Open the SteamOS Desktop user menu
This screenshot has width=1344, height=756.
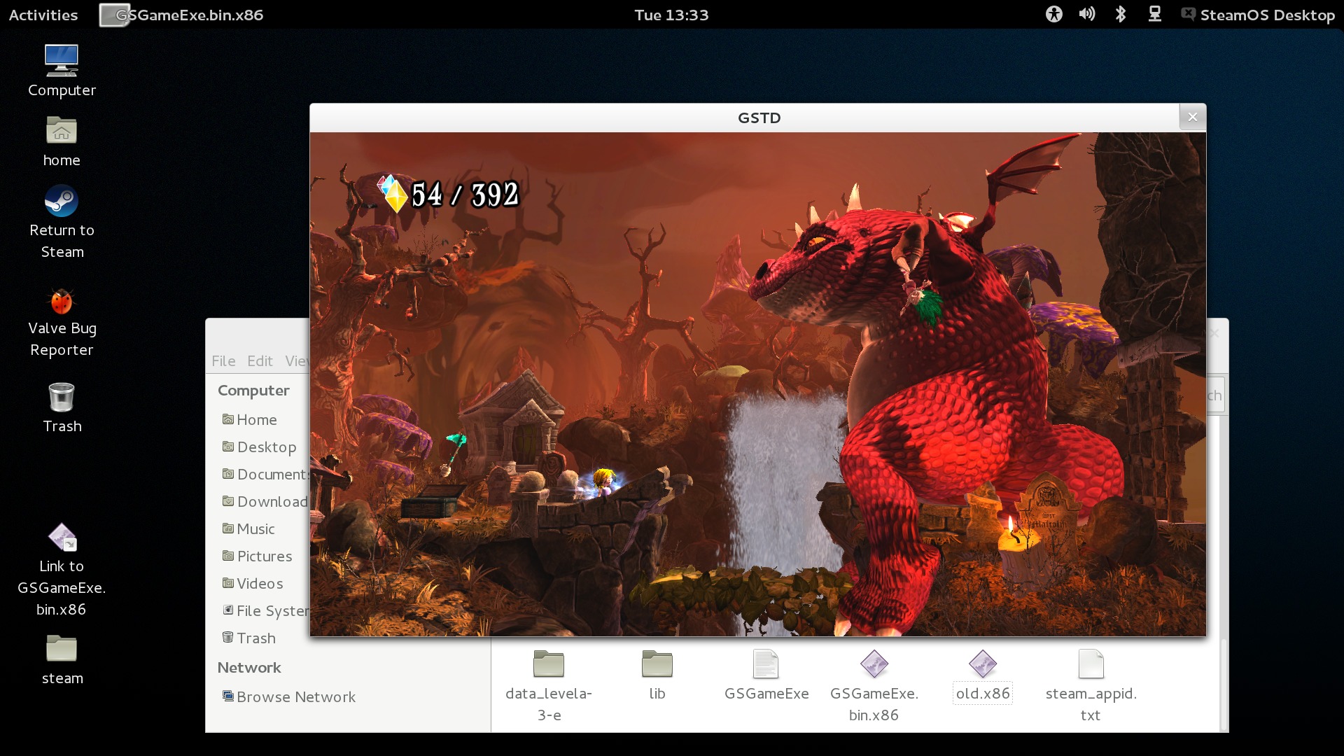coord(1258,15)
